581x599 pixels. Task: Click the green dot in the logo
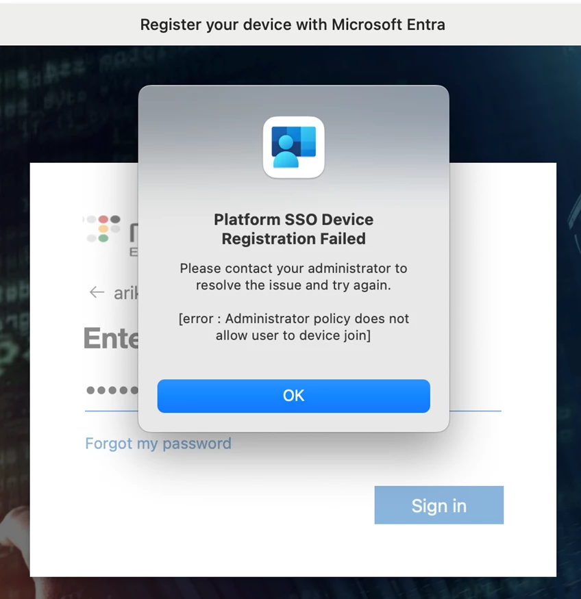pyautogui.click(x=103, y=238)
